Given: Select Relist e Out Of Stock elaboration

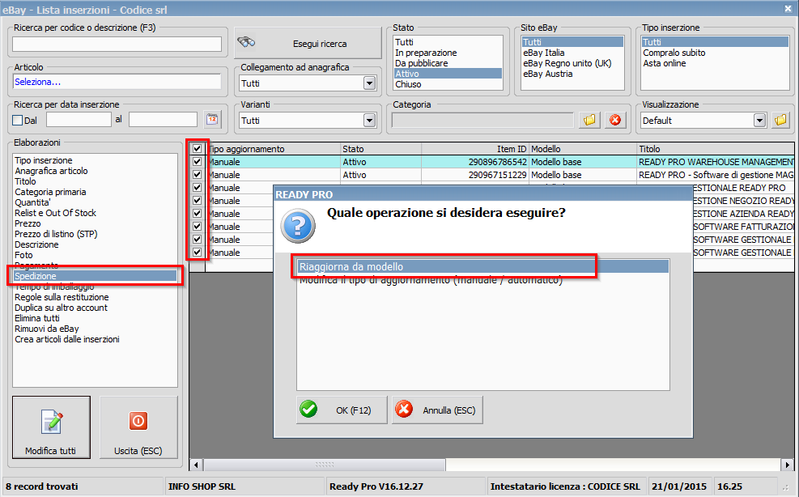Looking at the screenshot, I should tap(55, 213).
